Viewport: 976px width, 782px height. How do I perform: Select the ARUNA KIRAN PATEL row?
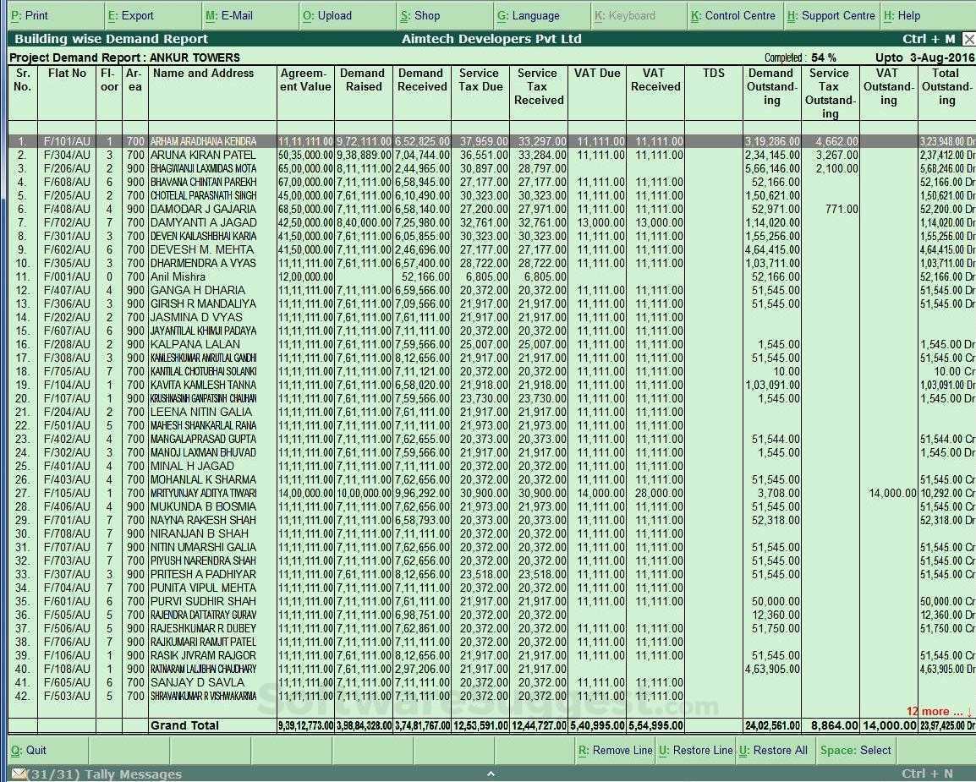point(491,155)
